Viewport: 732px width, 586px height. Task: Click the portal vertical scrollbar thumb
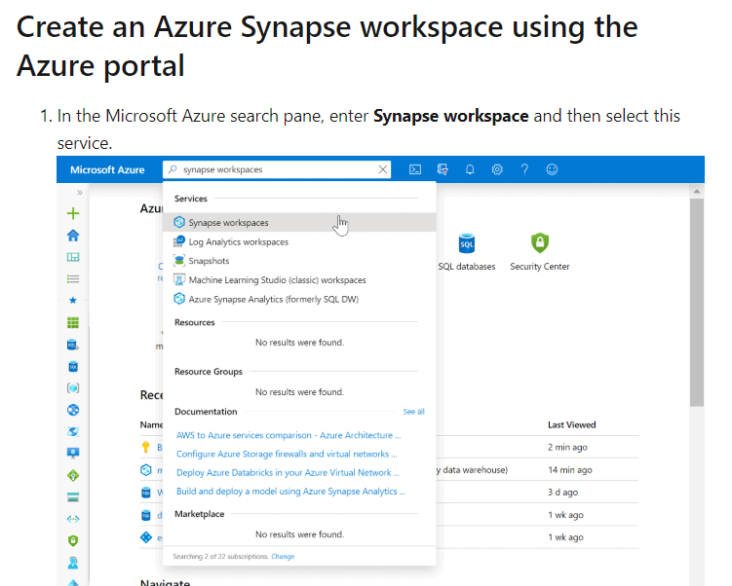pos(697,302)
